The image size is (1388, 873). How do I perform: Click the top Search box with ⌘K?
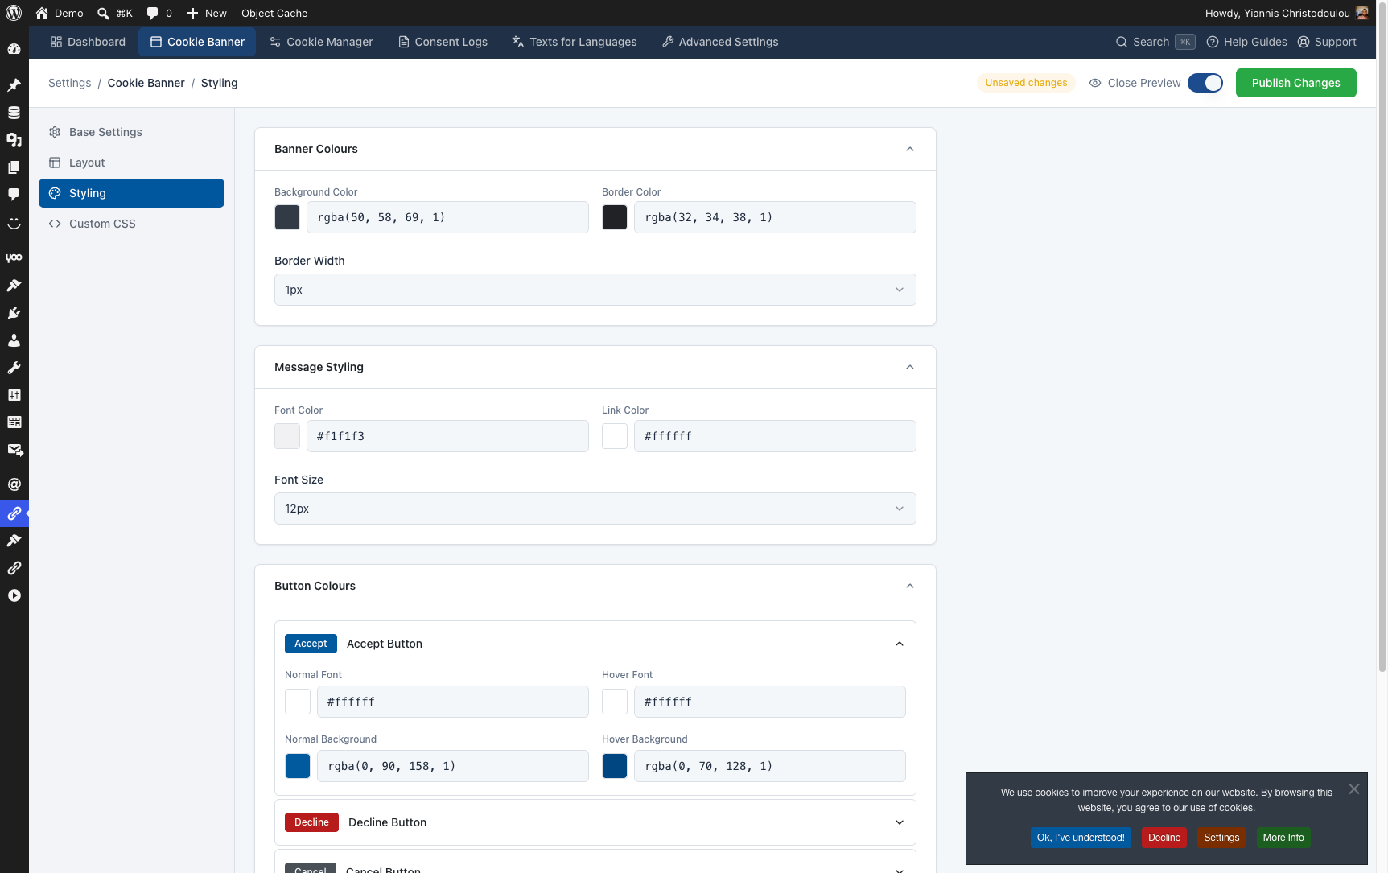click(x=1155, y=42)
